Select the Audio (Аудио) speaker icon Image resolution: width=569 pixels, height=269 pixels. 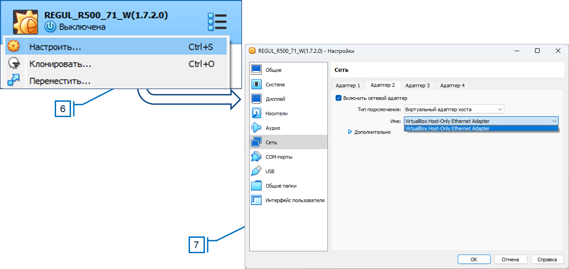(256, 128)
